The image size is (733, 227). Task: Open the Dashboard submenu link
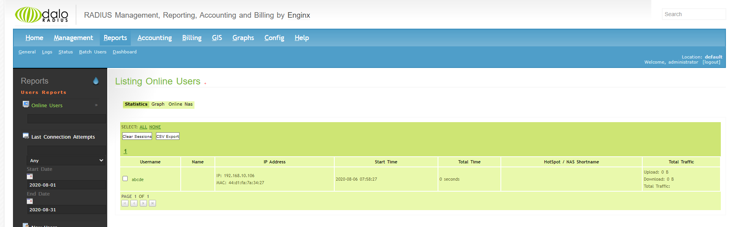pyautogui.click(x=125, y=52)
